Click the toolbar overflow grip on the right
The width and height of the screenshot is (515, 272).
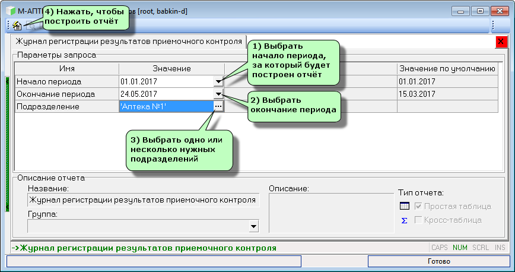coord(494,26)
